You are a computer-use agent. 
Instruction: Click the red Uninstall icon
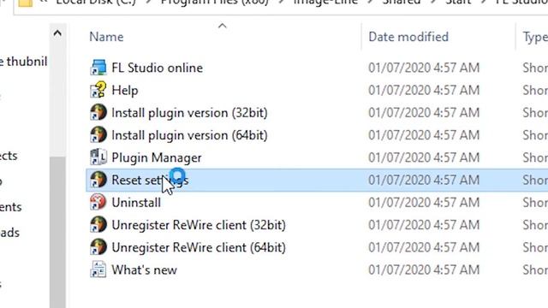coord(98,202)
